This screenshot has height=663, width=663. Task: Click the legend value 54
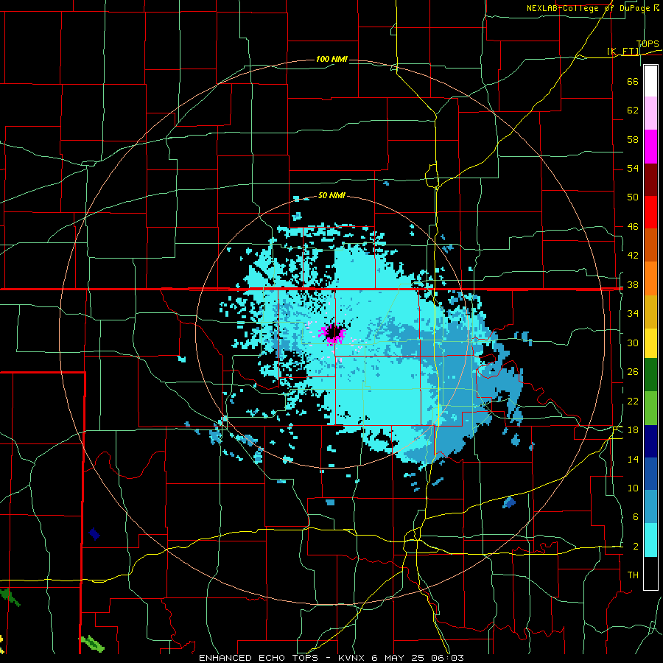(x=633, y=168)
